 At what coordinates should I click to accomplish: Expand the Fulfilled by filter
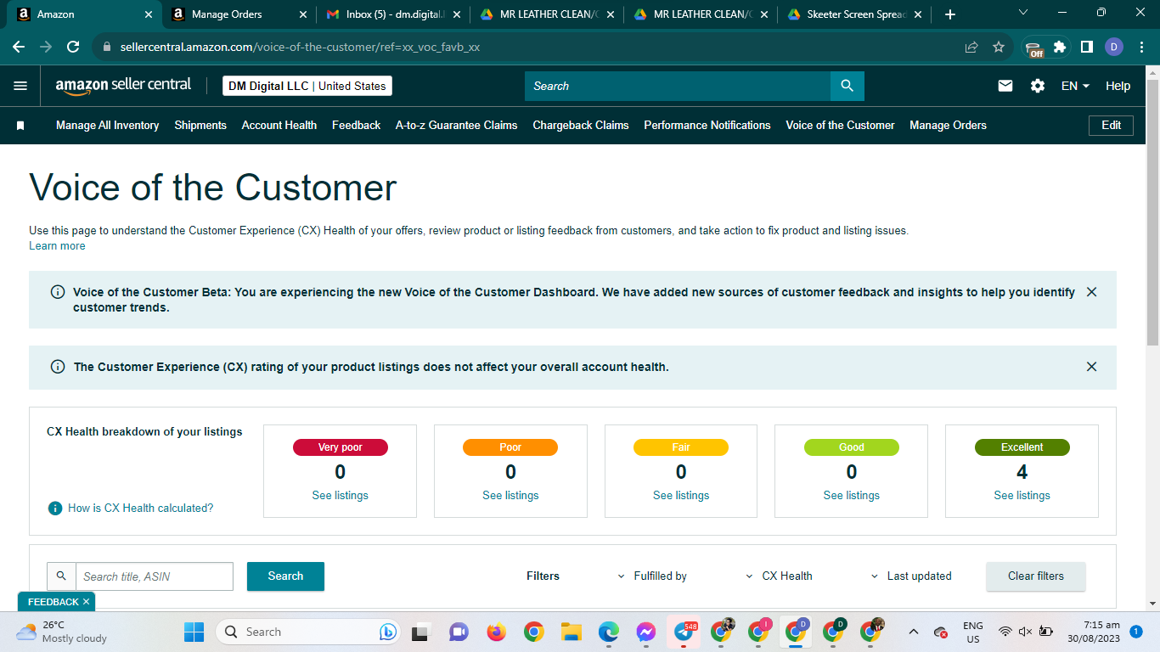[652, 576]
